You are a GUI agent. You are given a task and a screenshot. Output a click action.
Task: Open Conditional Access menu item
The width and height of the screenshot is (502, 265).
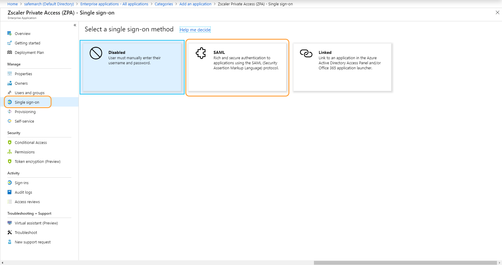point(31,142)
